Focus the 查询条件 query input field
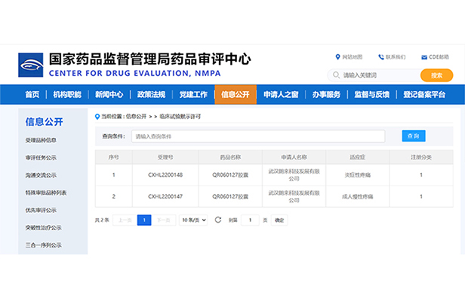This screenshot has width=465, height=298. pos(258,136)
